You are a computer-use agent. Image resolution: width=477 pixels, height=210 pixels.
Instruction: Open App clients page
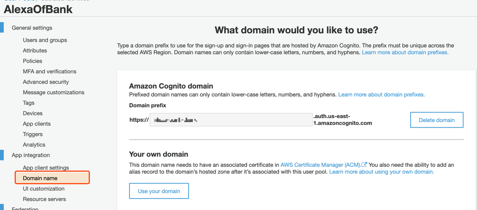point(36,124)
